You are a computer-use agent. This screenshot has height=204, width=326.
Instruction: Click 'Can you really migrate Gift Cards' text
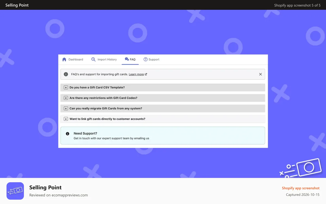(x=93, y=108)
